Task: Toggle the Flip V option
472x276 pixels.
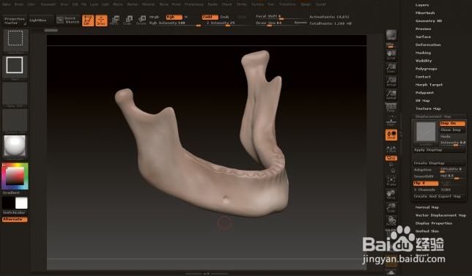Action: [426, 183]
